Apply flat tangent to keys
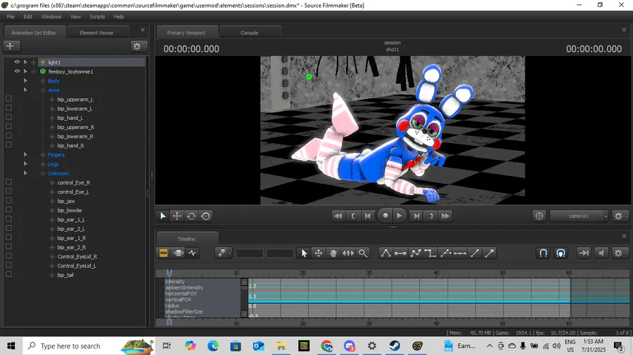The image size is (633, 355). click(x=400, y=253)
